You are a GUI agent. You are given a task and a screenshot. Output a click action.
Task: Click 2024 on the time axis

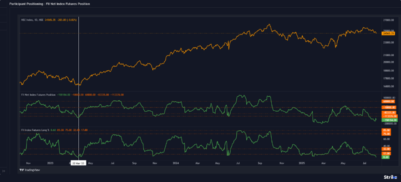point(175,162)
